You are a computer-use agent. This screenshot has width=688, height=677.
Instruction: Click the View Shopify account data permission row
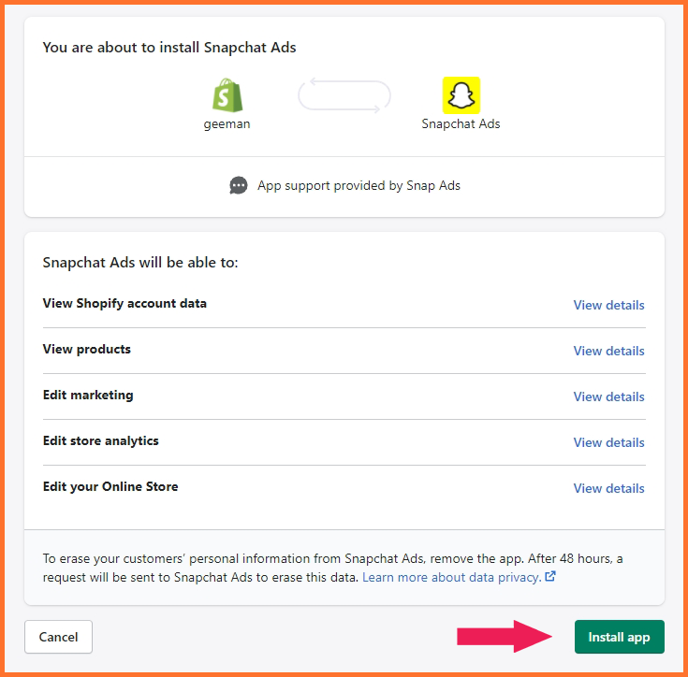click(344, 304)
